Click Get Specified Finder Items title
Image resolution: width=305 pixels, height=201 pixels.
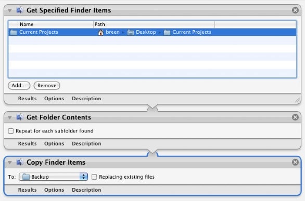pos(69,10)
